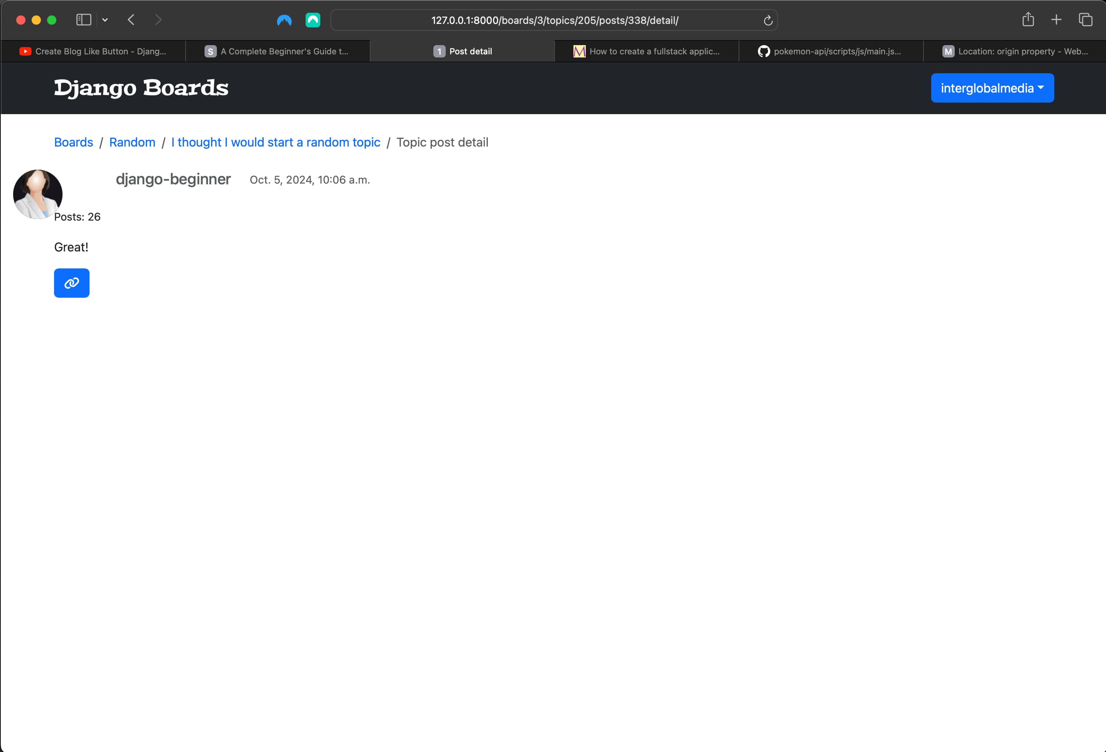Go back with the back arrow

(x=131, y=20)
